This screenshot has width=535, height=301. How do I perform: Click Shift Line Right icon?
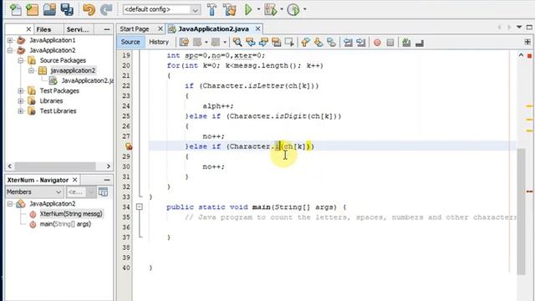coord(360,43)
